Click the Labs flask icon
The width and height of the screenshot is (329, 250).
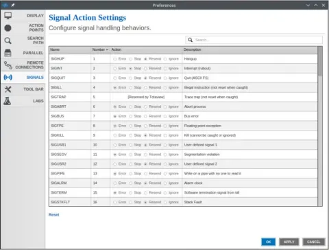pos(8,101)
